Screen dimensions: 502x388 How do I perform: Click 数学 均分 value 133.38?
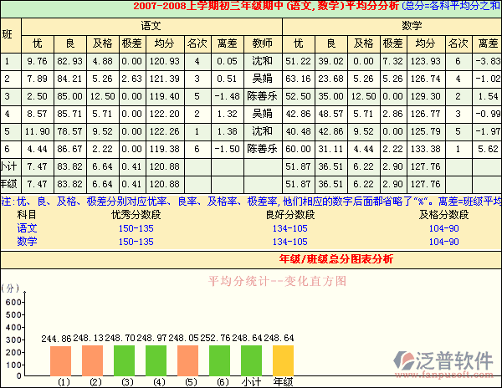426,149
